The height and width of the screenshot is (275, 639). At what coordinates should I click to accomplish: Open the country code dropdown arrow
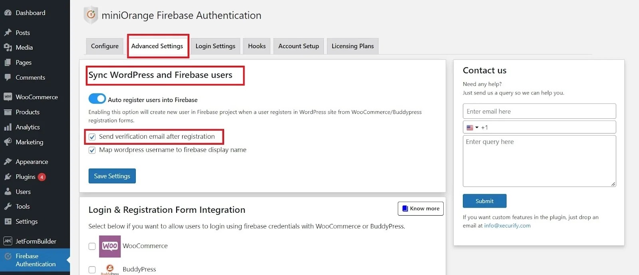[x=477, y=128]
